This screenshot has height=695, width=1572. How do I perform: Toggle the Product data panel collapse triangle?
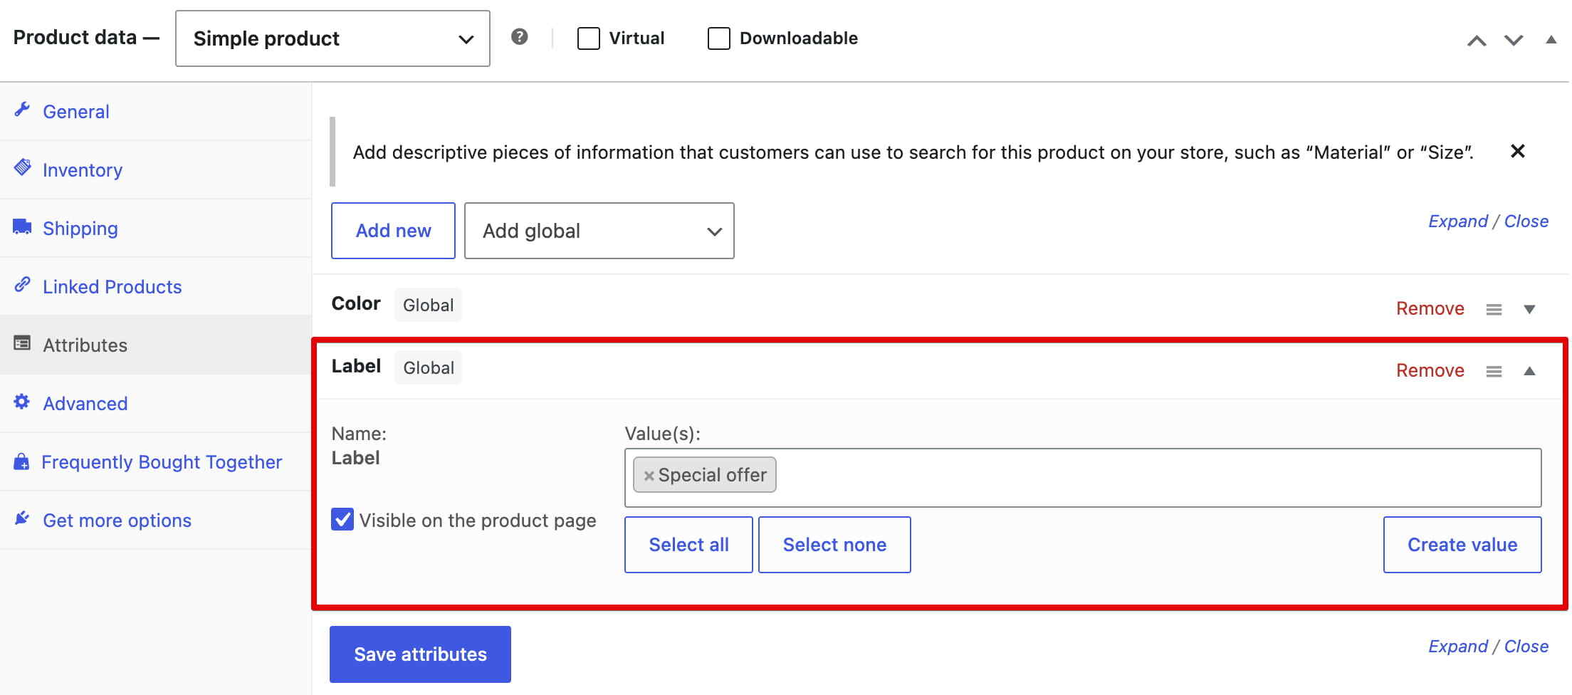[x=1551, y=40]
